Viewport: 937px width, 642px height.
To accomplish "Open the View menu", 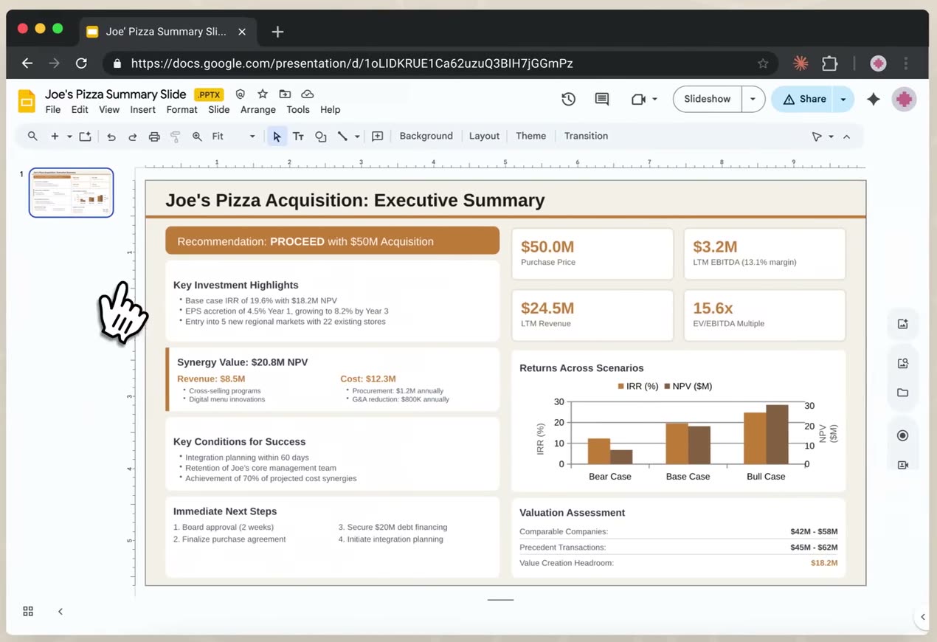I will pyautogui.click(x=109, y=109).
